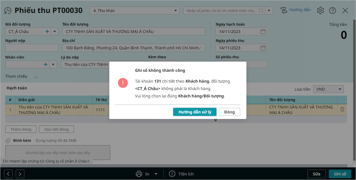Click the Hướng dẫn xử lý button
Screen dimensions: 356x180
pyautogui.click(x=195, y=112)
